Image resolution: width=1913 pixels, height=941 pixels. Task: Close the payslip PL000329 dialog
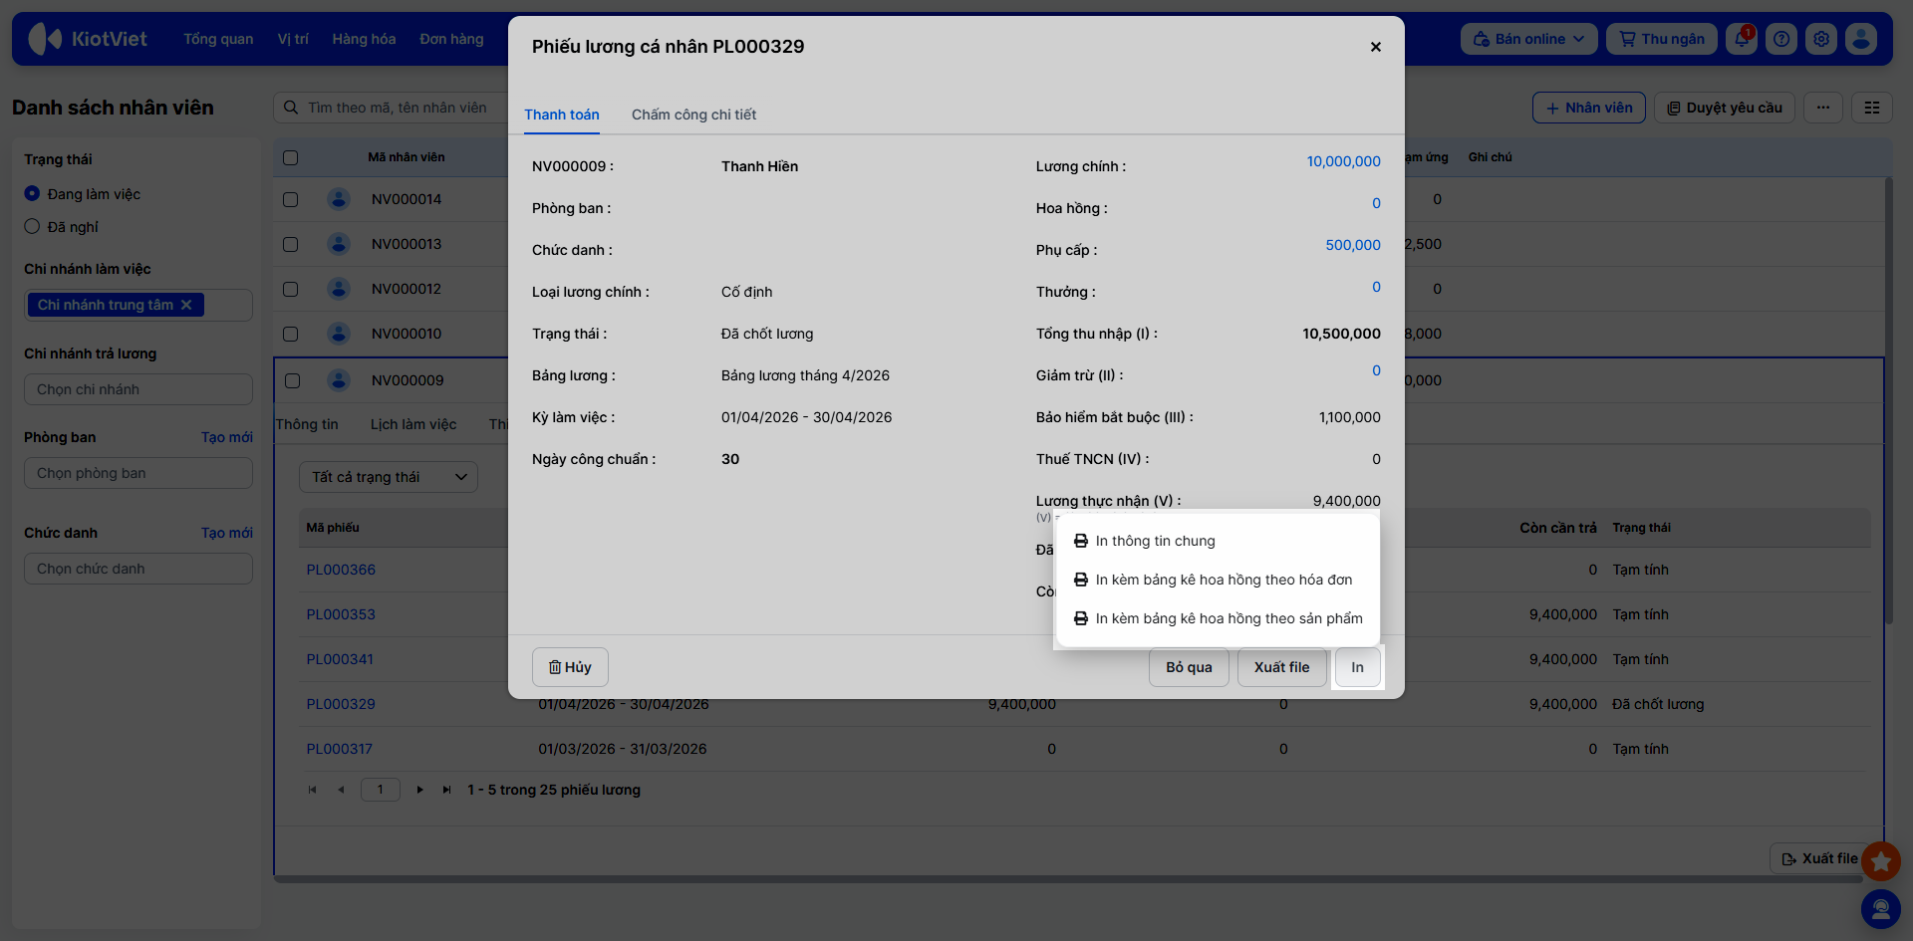(x=1375, y=47)
